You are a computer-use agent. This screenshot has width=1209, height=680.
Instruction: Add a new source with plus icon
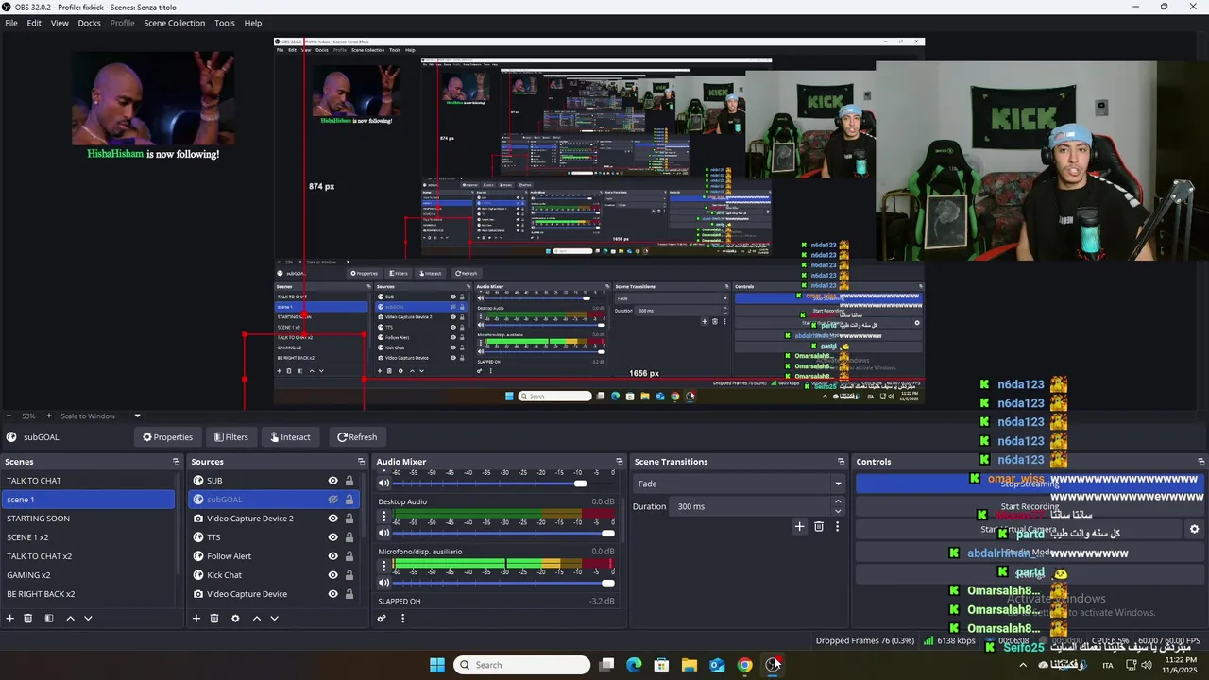196,619
